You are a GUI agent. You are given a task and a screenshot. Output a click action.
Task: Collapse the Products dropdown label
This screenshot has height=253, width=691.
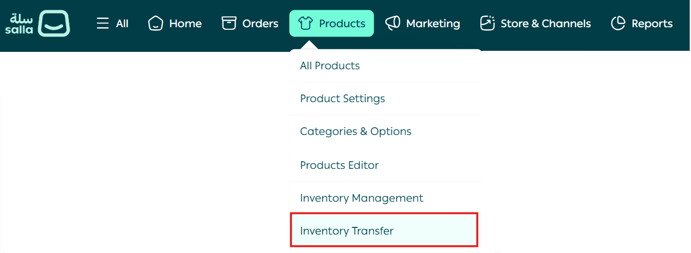[x=342, y=24]
